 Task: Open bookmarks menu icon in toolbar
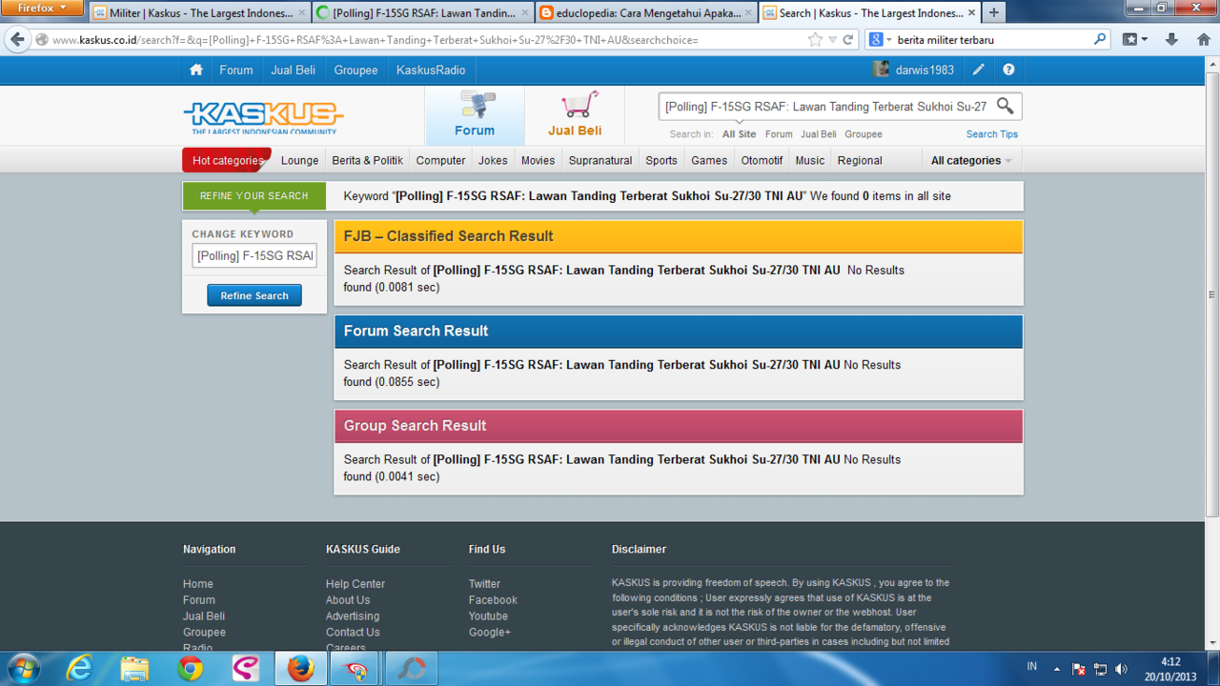[1135, 40]
